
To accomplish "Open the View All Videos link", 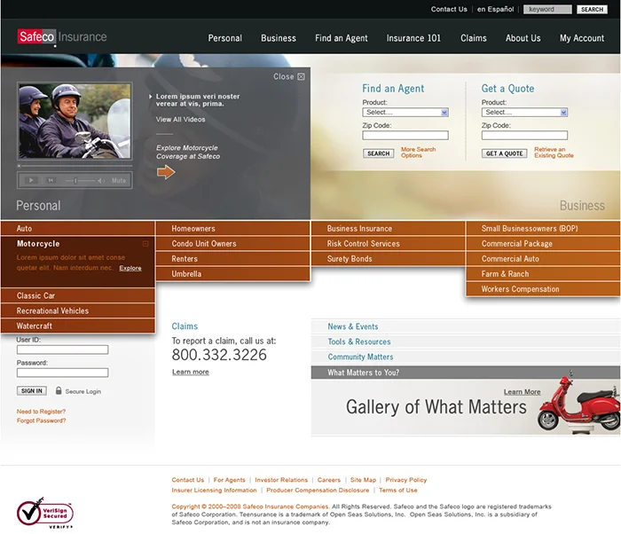I will (x=180, y=119).
